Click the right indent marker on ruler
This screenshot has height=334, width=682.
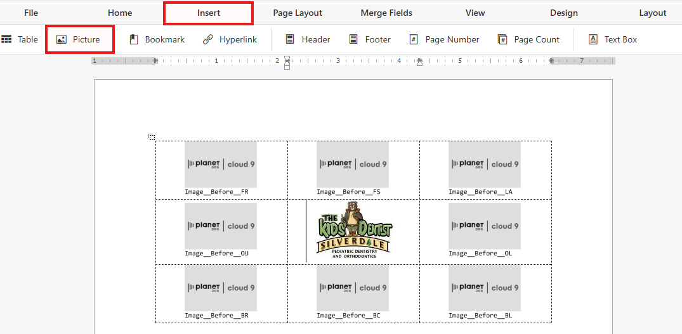[420, 64]
